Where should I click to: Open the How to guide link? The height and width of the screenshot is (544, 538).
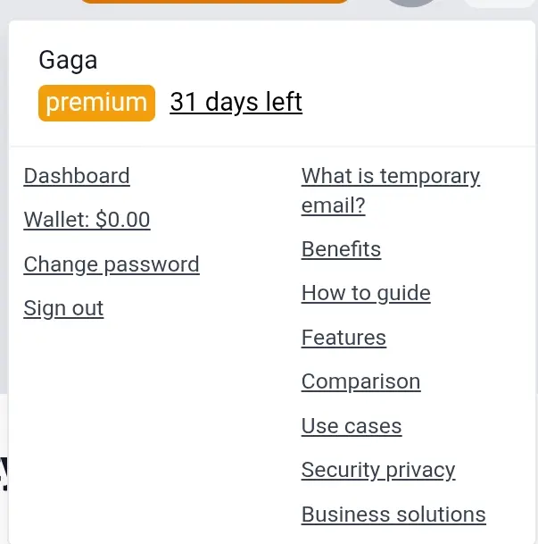(366, 294)
